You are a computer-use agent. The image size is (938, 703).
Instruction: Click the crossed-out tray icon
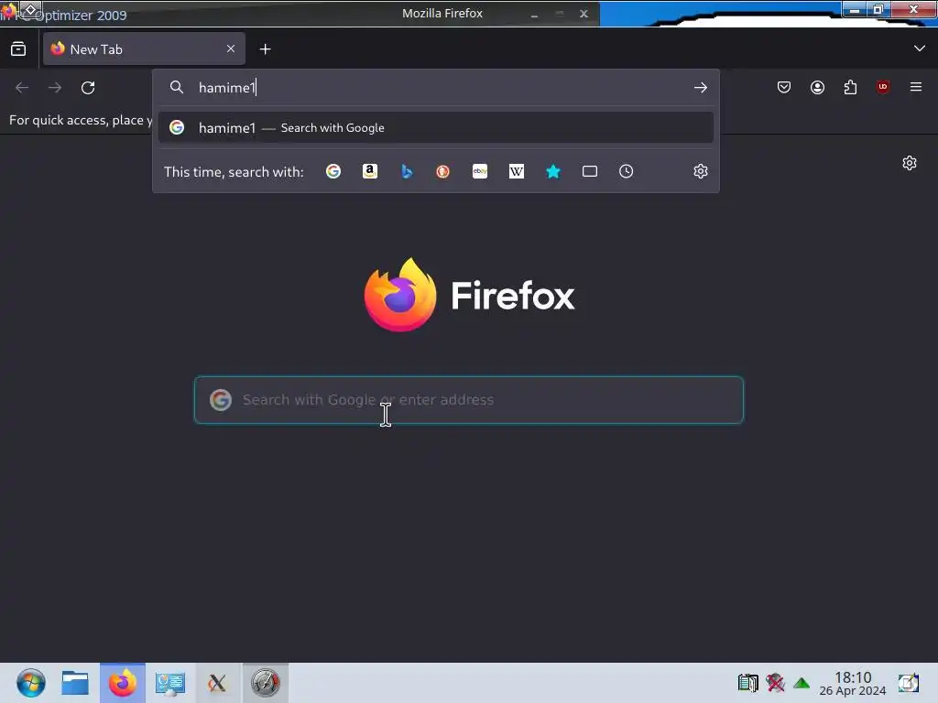(x=775, y=683)
